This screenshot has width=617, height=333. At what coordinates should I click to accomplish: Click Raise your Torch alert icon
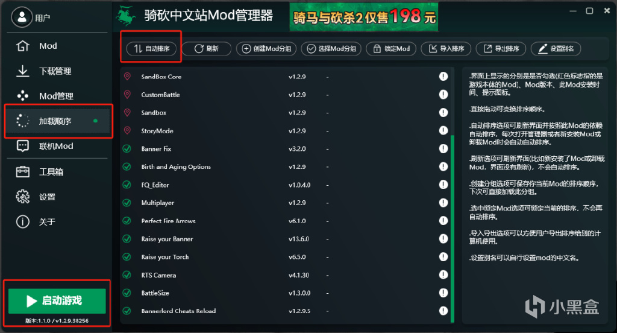coord(443,257)
